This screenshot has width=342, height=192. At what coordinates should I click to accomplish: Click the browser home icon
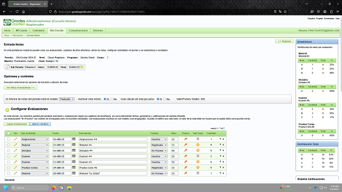click(x=24, y=12)
